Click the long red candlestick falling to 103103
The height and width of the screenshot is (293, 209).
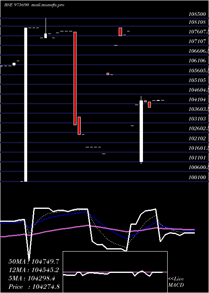(x=75, y=79)
